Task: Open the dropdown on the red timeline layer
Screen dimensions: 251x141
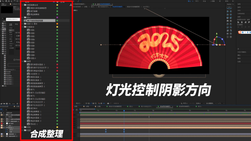Action: pyautogui.click(x=76, y=123)
